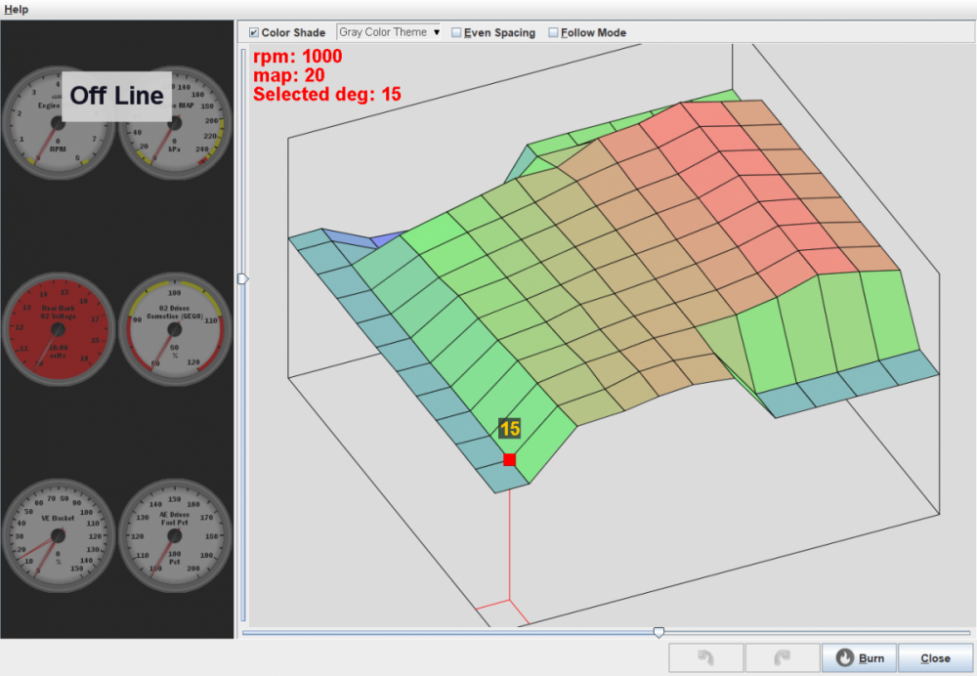977x676 pixels.
Task: Select the VE Bucket gauge
Action: (57, 535)
